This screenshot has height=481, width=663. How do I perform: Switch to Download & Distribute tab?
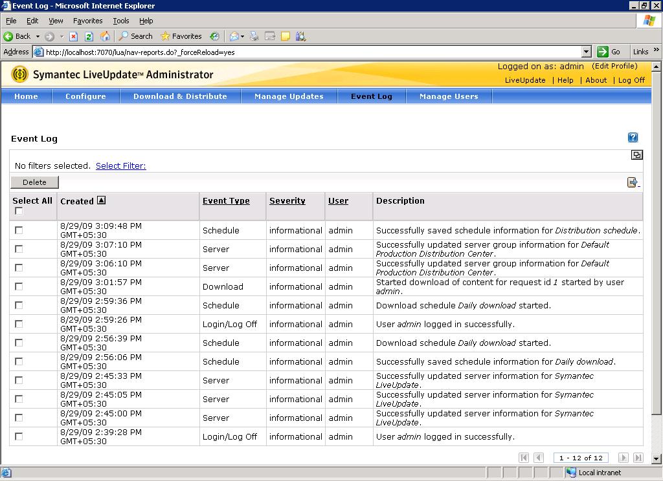coord(180,96)
